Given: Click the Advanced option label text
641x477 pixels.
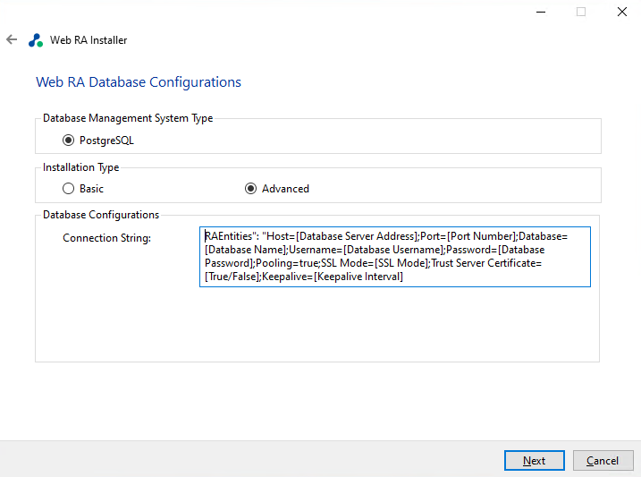Looking at the screenshot, I should (x=285, y=189).
